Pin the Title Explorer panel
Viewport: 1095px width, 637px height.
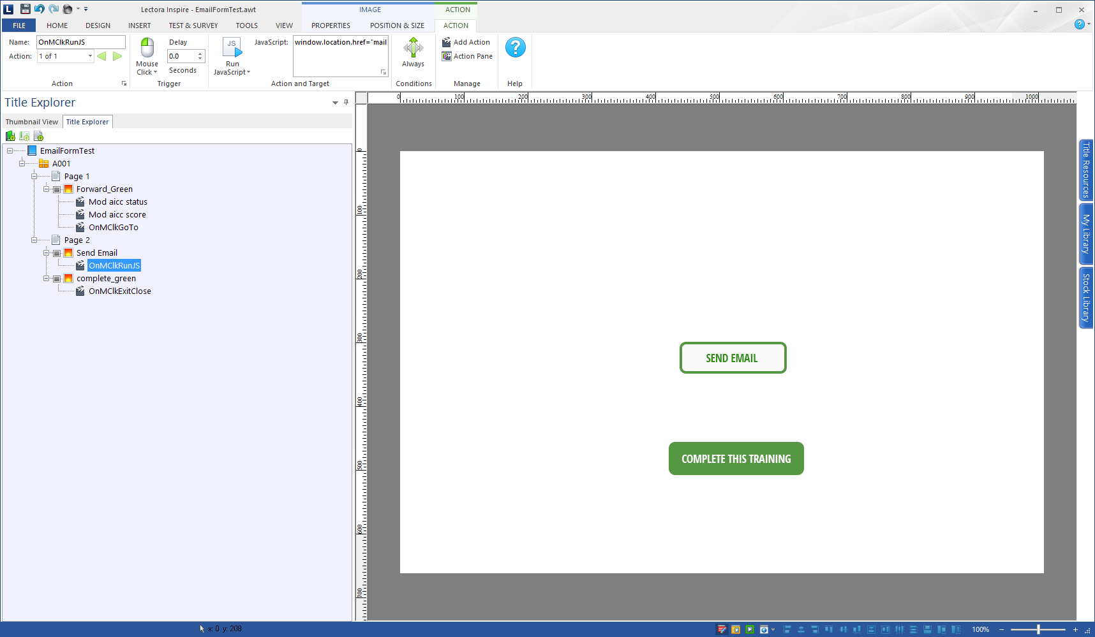click(346, 102)
